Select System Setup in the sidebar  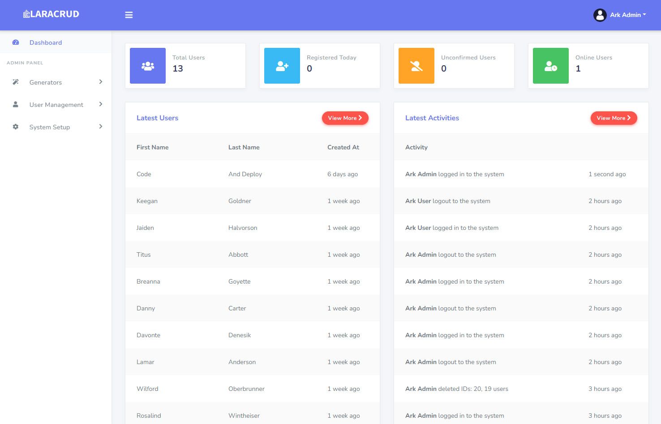[56, 127]
